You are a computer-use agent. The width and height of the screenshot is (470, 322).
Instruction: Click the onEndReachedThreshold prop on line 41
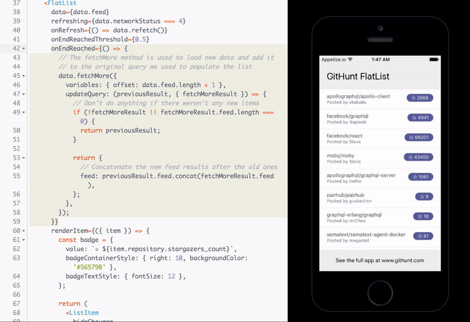coord(89,39)
